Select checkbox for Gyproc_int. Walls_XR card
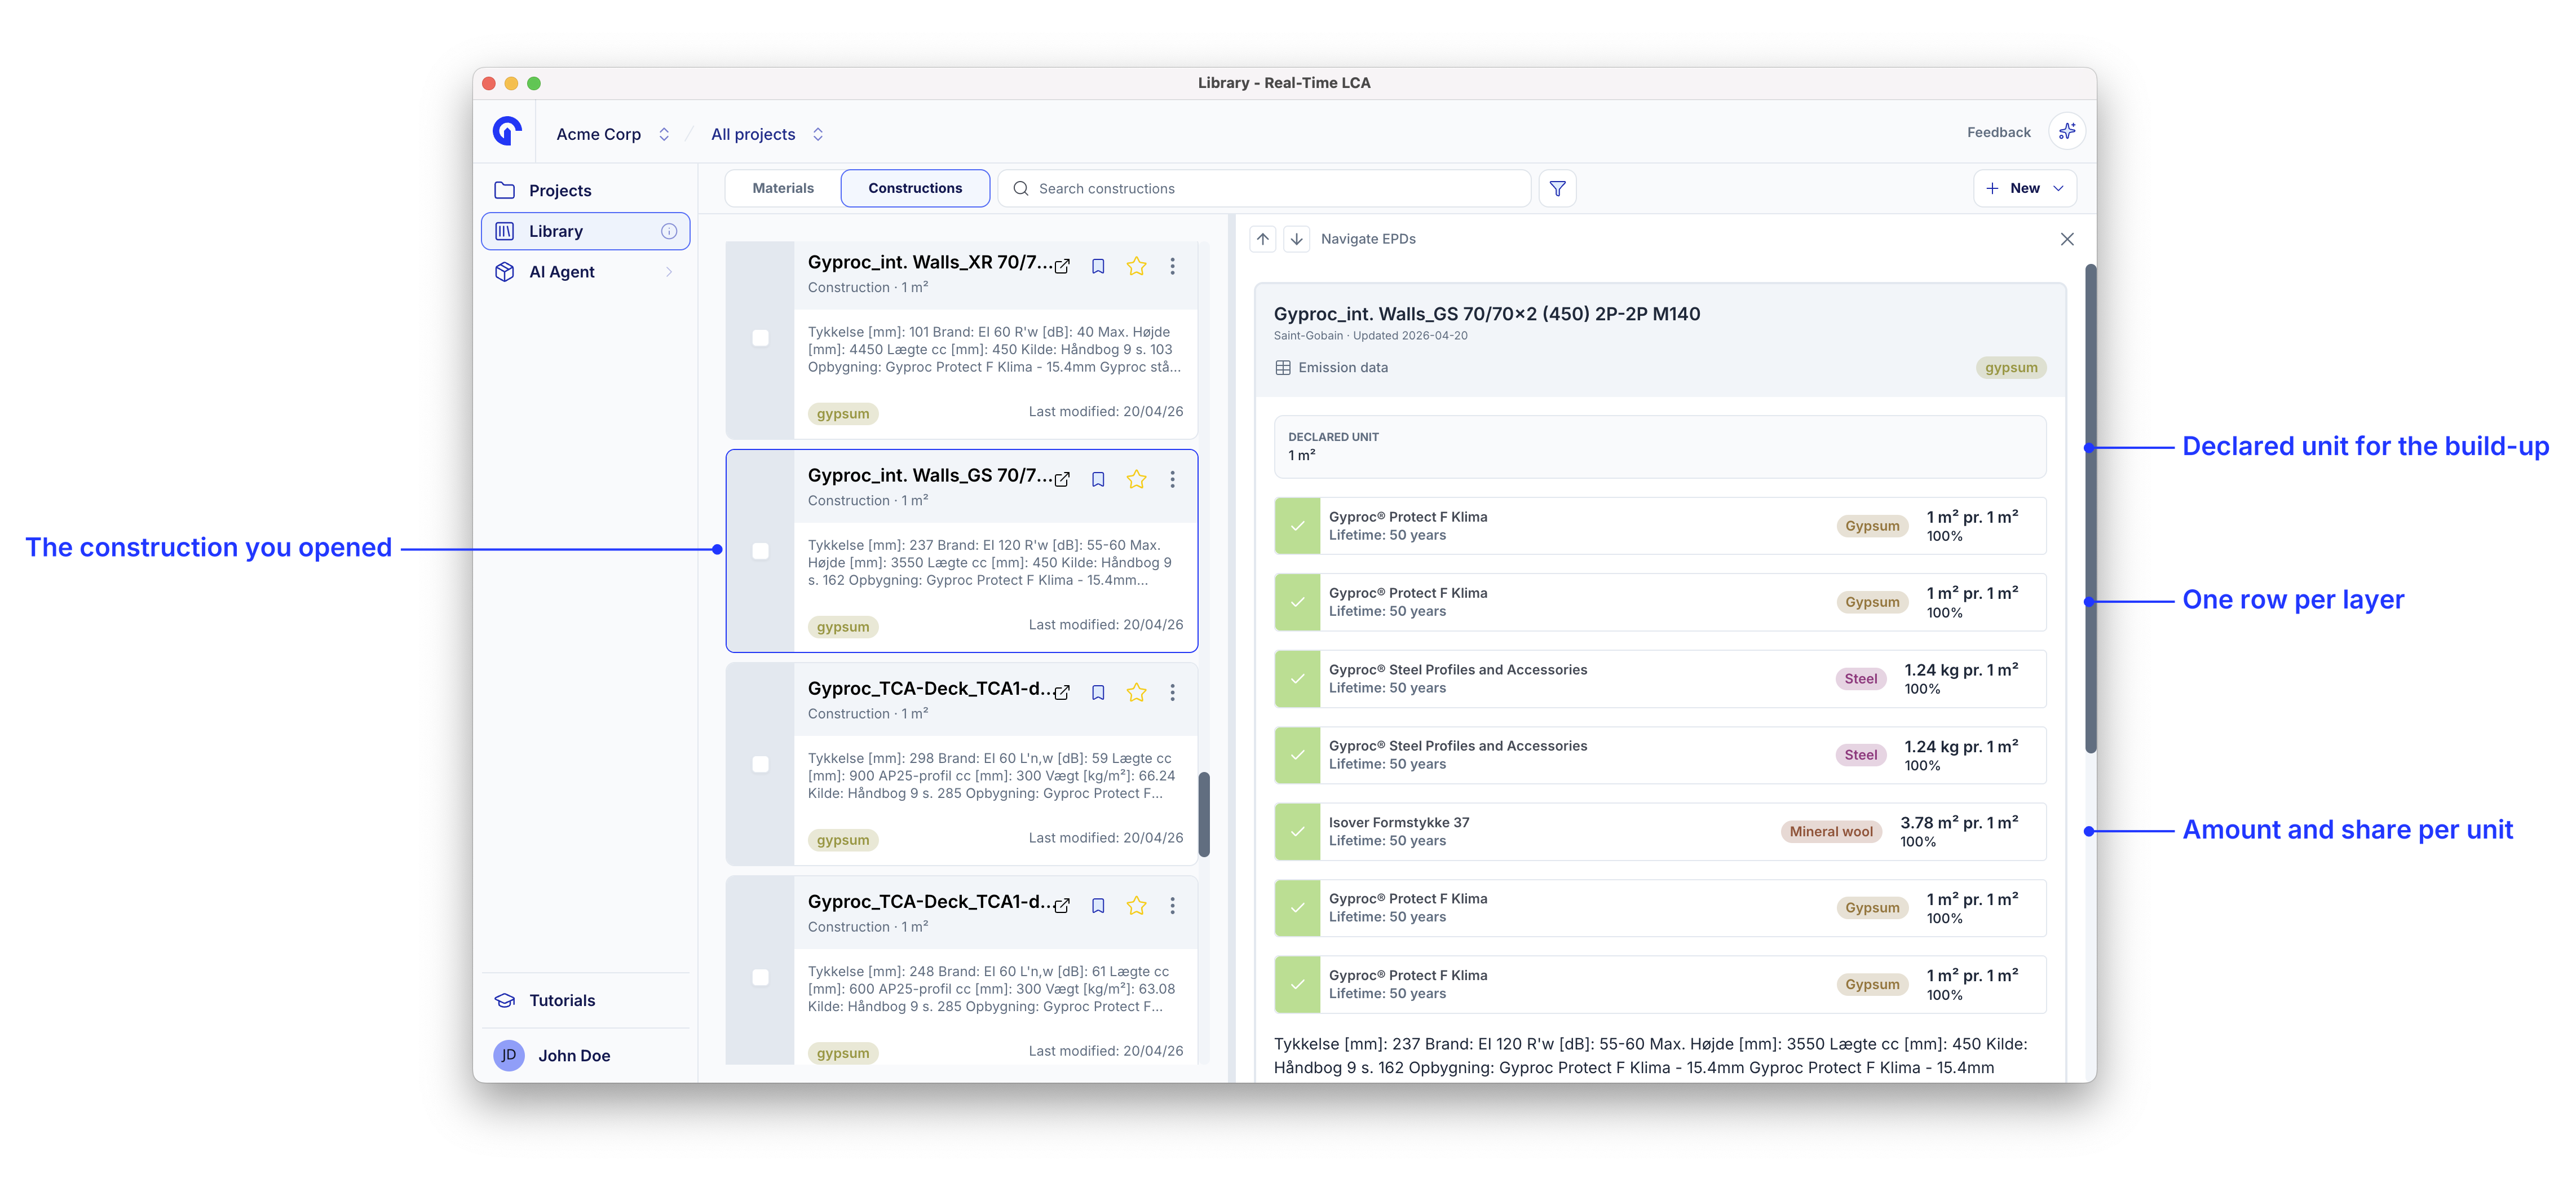Image resolution: width=2576 pixels, height=1191 pixels. click(760, 338)
